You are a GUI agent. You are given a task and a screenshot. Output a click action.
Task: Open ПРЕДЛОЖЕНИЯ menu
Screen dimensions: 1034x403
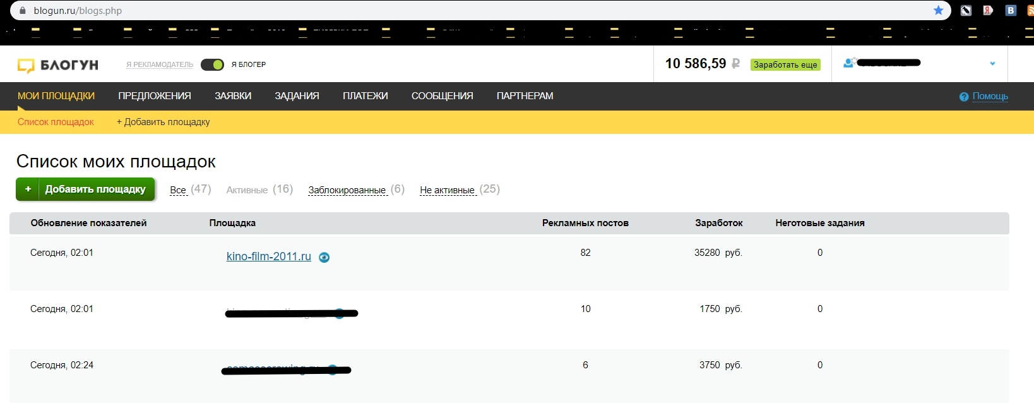coord(155,96)
